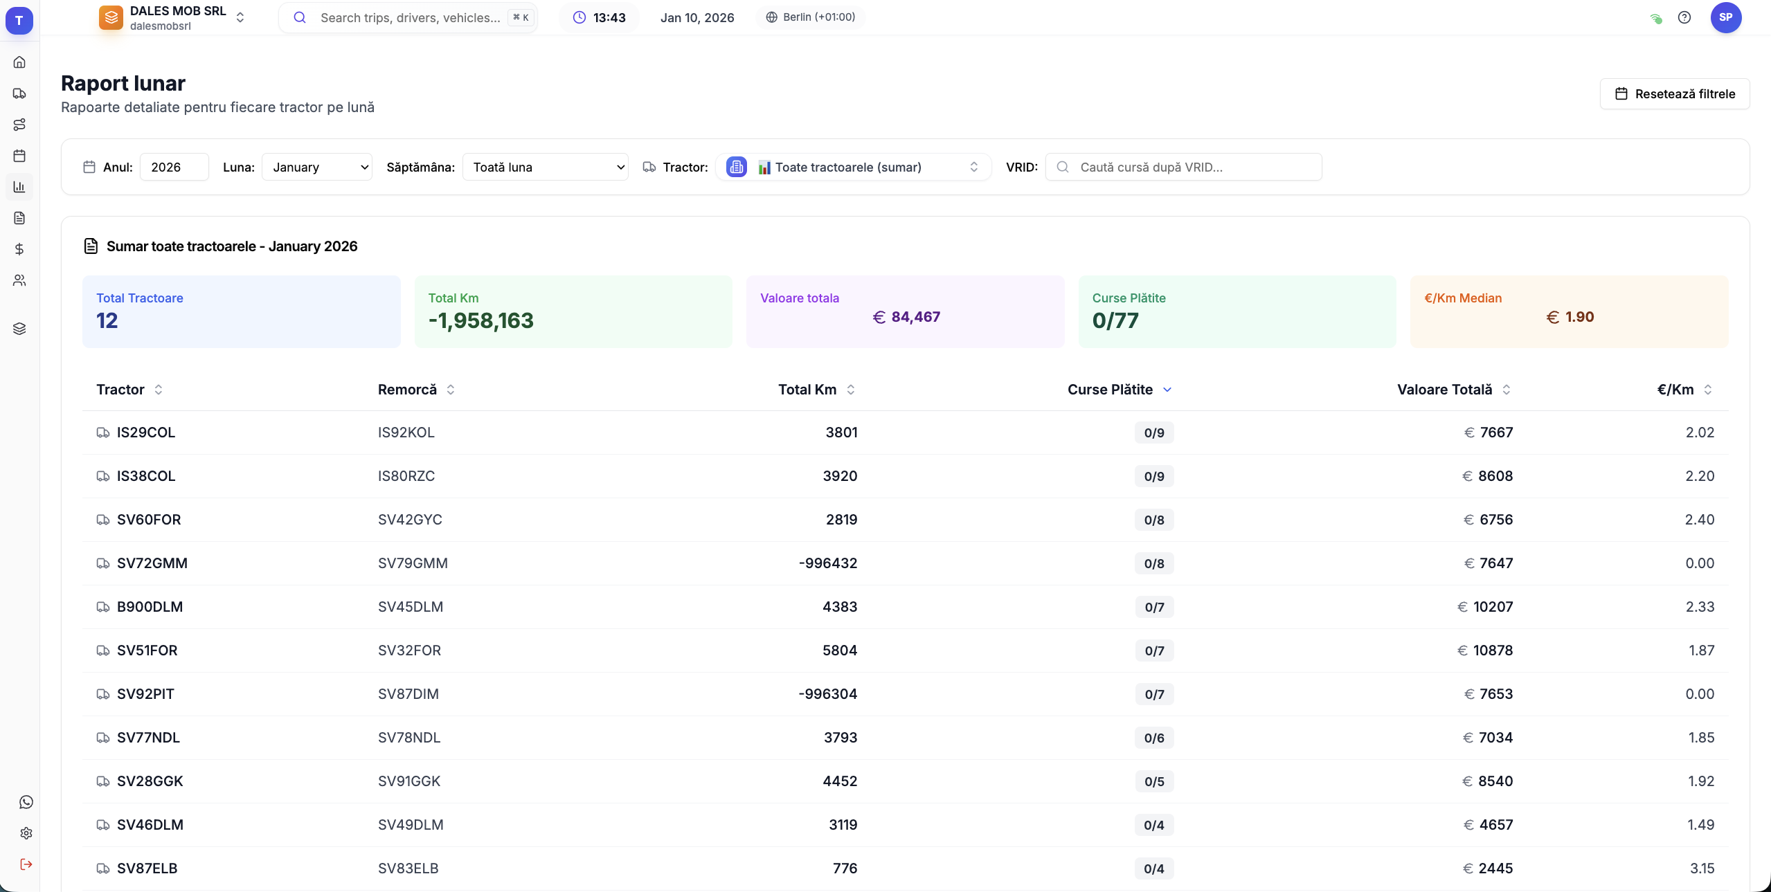Open settings gear in sidebar
Screen dimensions: 1771x892
tap(26, 833)
